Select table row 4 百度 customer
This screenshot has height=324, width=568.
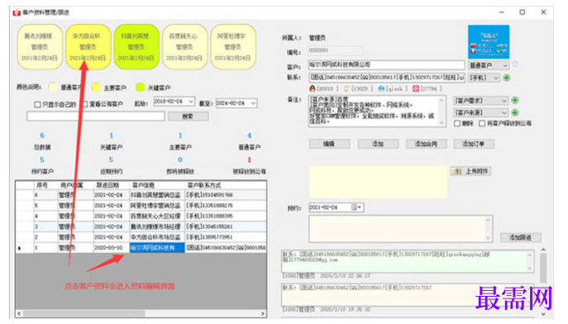pos(141,216)
